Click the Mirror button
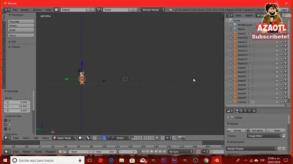Screen dimensions: 293x164 point(21,36)
